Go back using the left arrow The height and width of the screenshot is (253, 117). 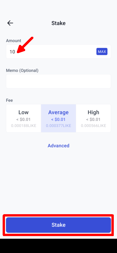(10, 23)
